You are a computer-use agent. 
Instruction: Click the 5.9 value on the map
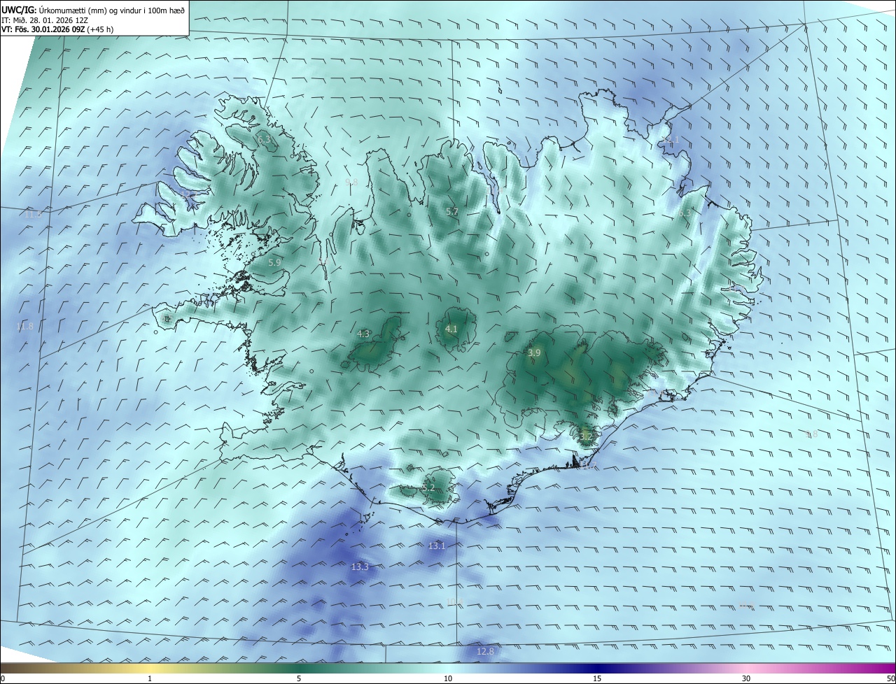[274, 262]
